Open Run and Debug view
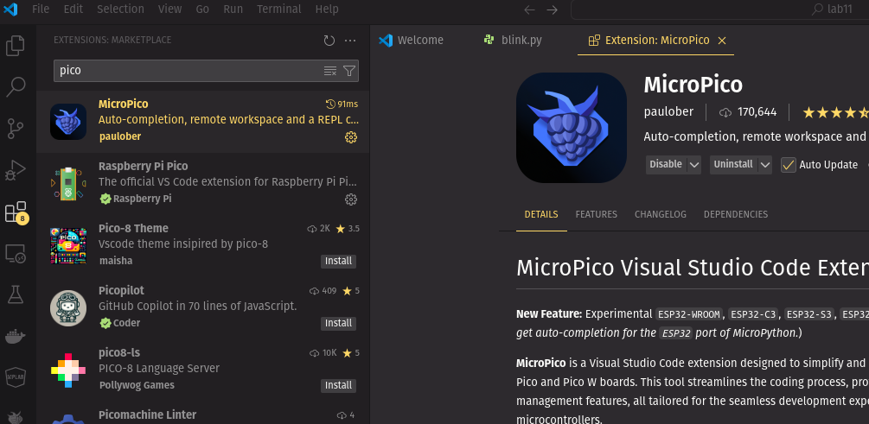Image resolution: width=869 pixels, height=424 pixels. [x=16, y=170]
